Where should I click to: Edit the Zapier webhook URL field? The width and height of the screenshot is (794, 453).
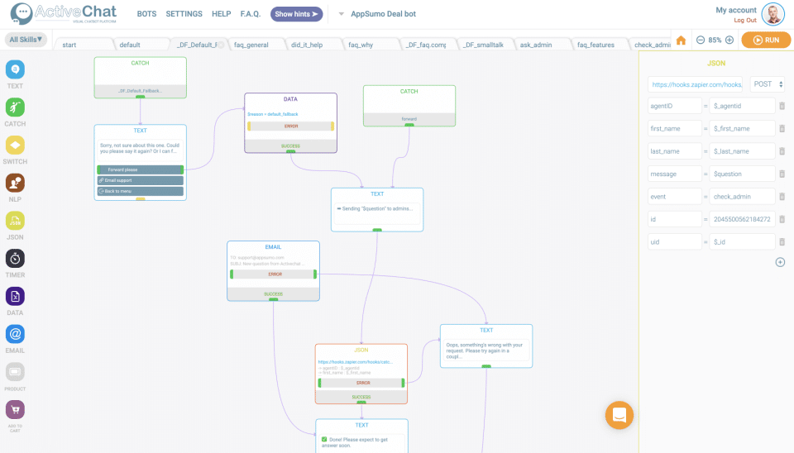(696, 84)
